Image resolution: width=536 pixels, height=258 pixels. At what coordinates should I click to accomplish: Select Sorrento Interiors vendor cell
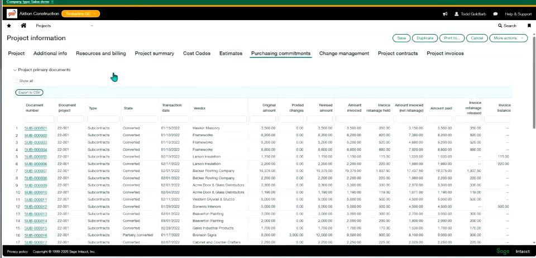pos(208,207)
